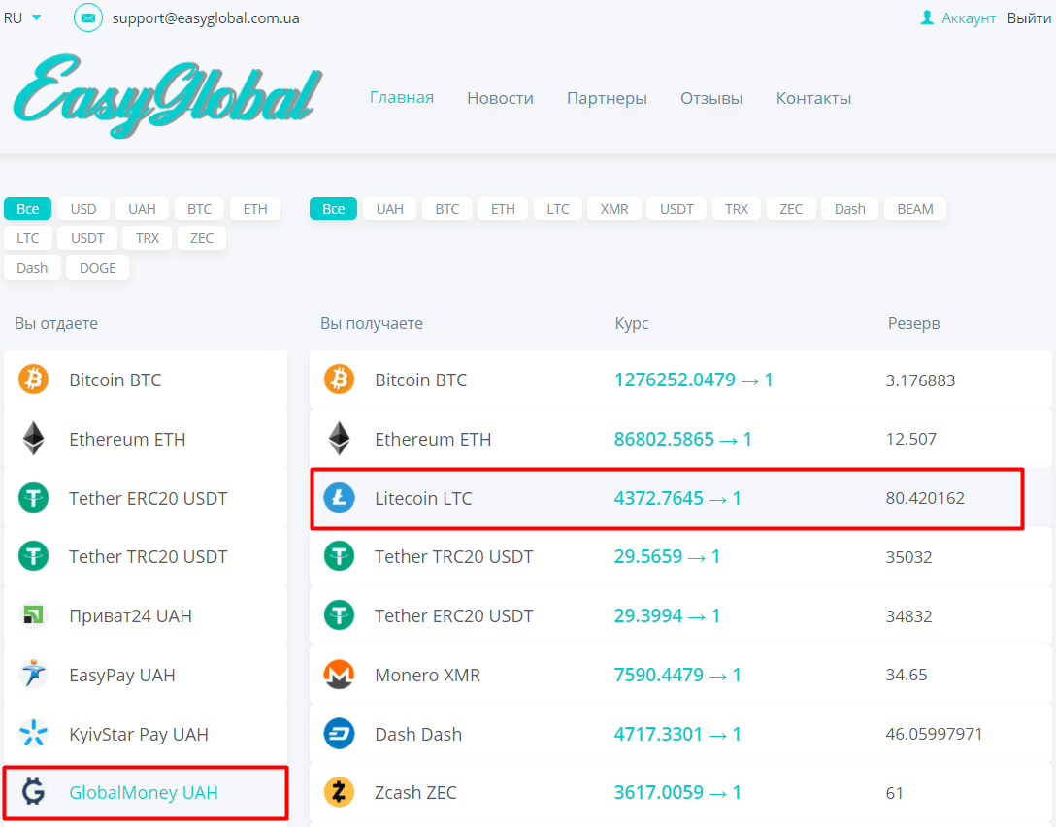Click the Ethereum diamond icon in the receive column

339,439
